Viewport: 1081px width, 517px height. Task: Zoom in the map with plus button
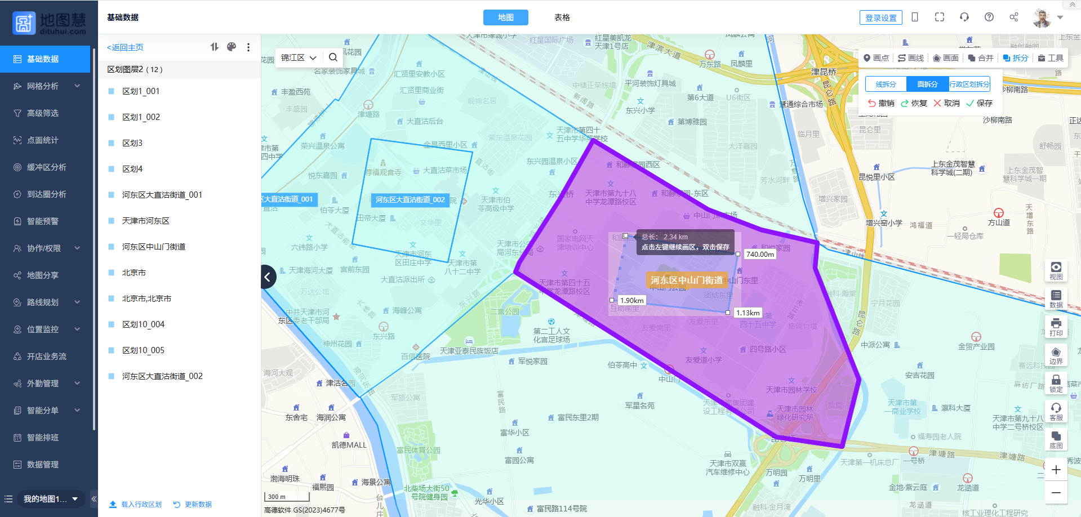click(1056, 470)
